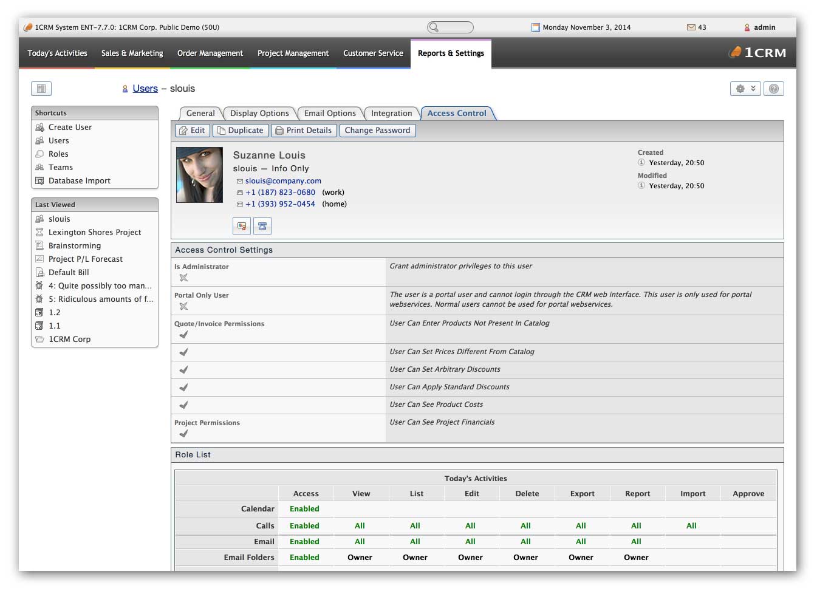
Task: Open the help question-mark icon
Action: click(773, 88)
